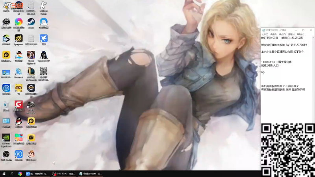Open the landscape picture file on desktop
The width and height of the screenshot is (315, 177).
[6, 72]
